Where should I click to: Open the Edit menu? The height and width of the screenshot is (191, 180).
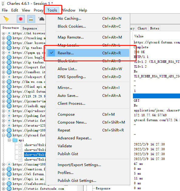(15, 10)
